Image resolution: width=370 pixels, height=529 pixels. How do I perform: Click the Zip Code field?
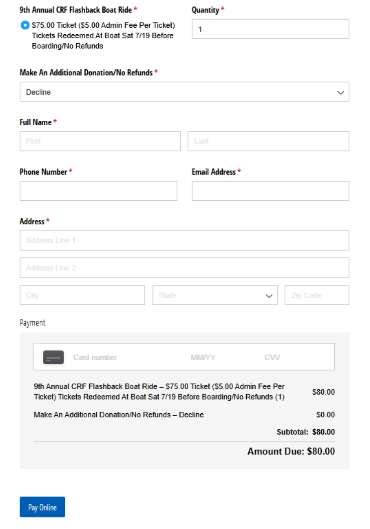[317, 295]
